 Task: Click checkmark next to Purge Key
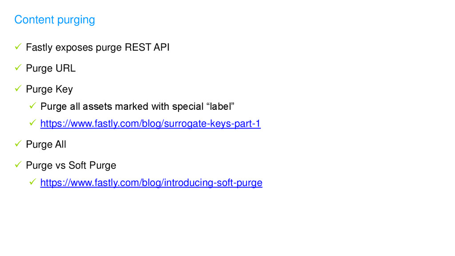(18, 88)
